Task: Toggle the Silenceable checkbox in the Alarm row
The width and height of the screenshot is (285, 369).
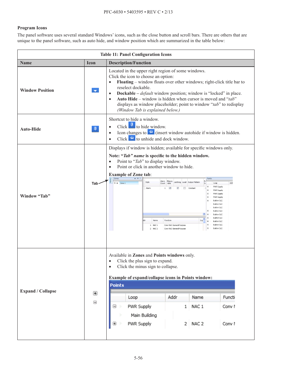Action: (170, 188)
